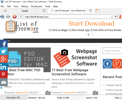Viewport: 122px width, 100px height.
Task: Click the Start Download ad headline
Action: [91, 23]
